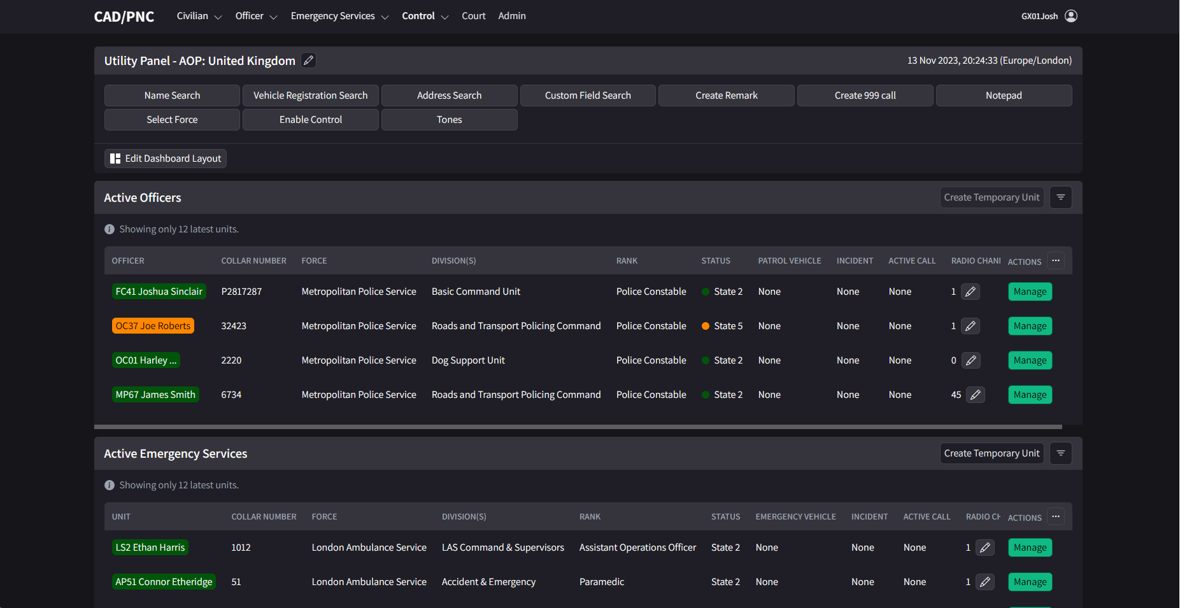Screen dimensions: 1180x608
Task: Edit radio channel for MP67 James Smith
Action: 975,395
